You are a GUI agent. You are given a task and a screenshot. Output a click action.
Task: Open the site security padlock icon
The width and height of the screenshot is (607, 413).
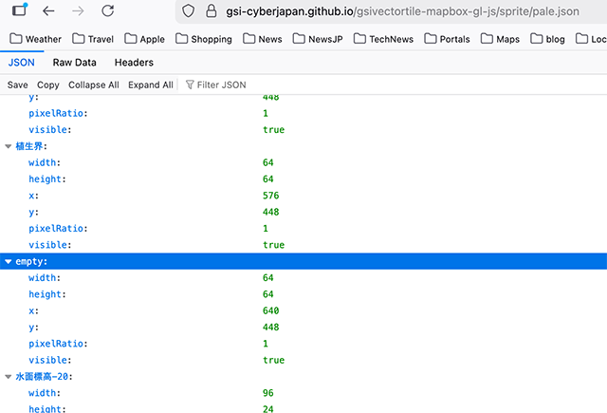pyautogui.click(x=211, y=10)
